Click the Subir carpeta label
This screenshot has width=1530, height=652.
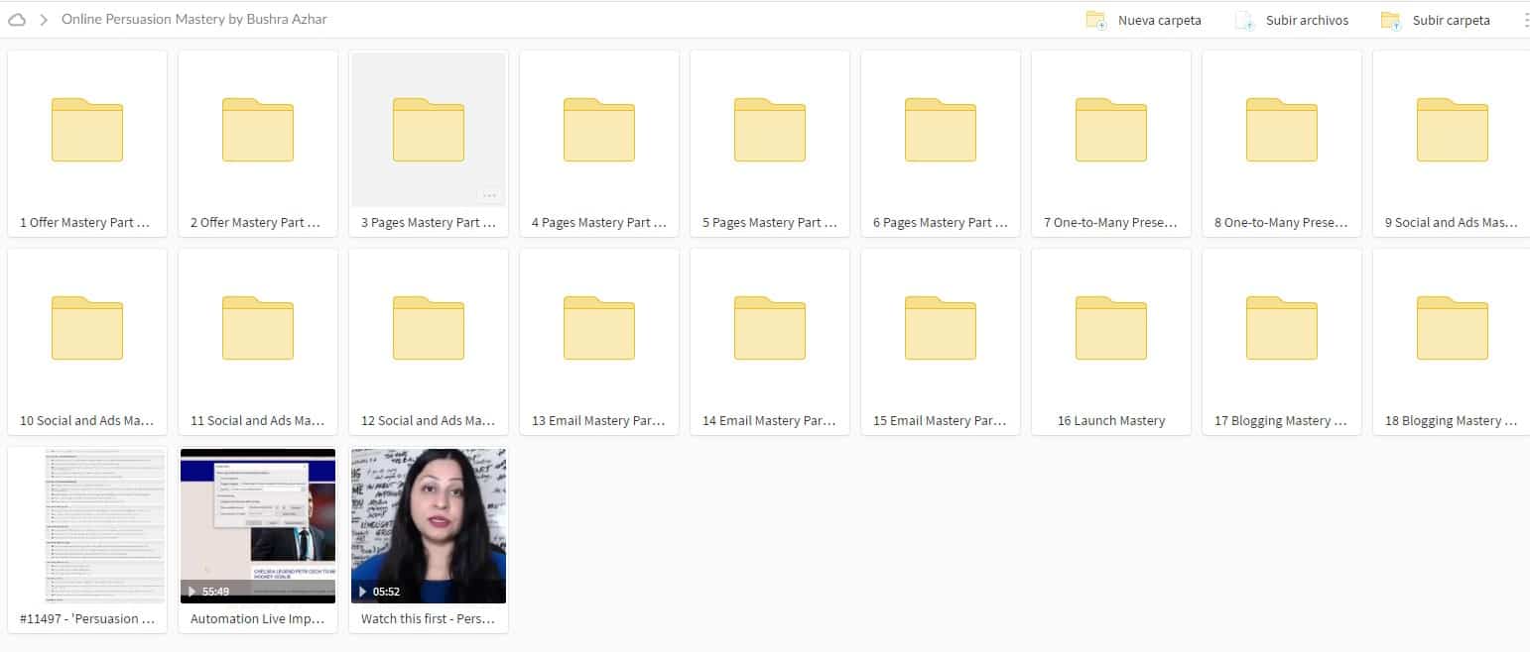pyautogui.click(x=1451, y=20)
